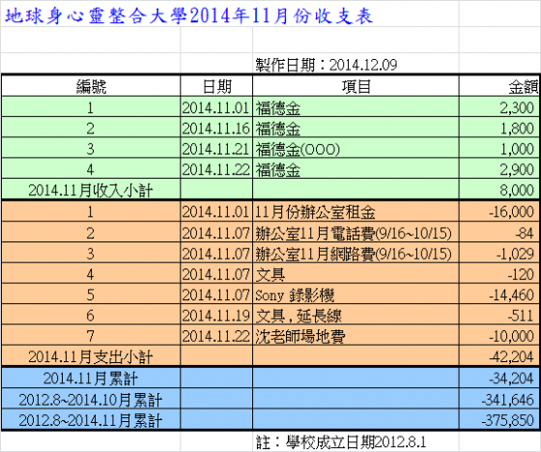
Task: Click the income subtotal value 8,000
Action: point(498,189)
